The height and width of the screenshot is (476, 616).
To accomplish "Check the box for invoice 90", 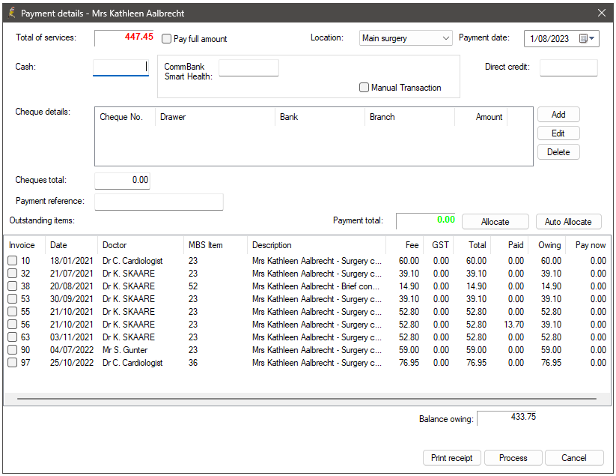I will pyautogui.click(x=13, y=350).
